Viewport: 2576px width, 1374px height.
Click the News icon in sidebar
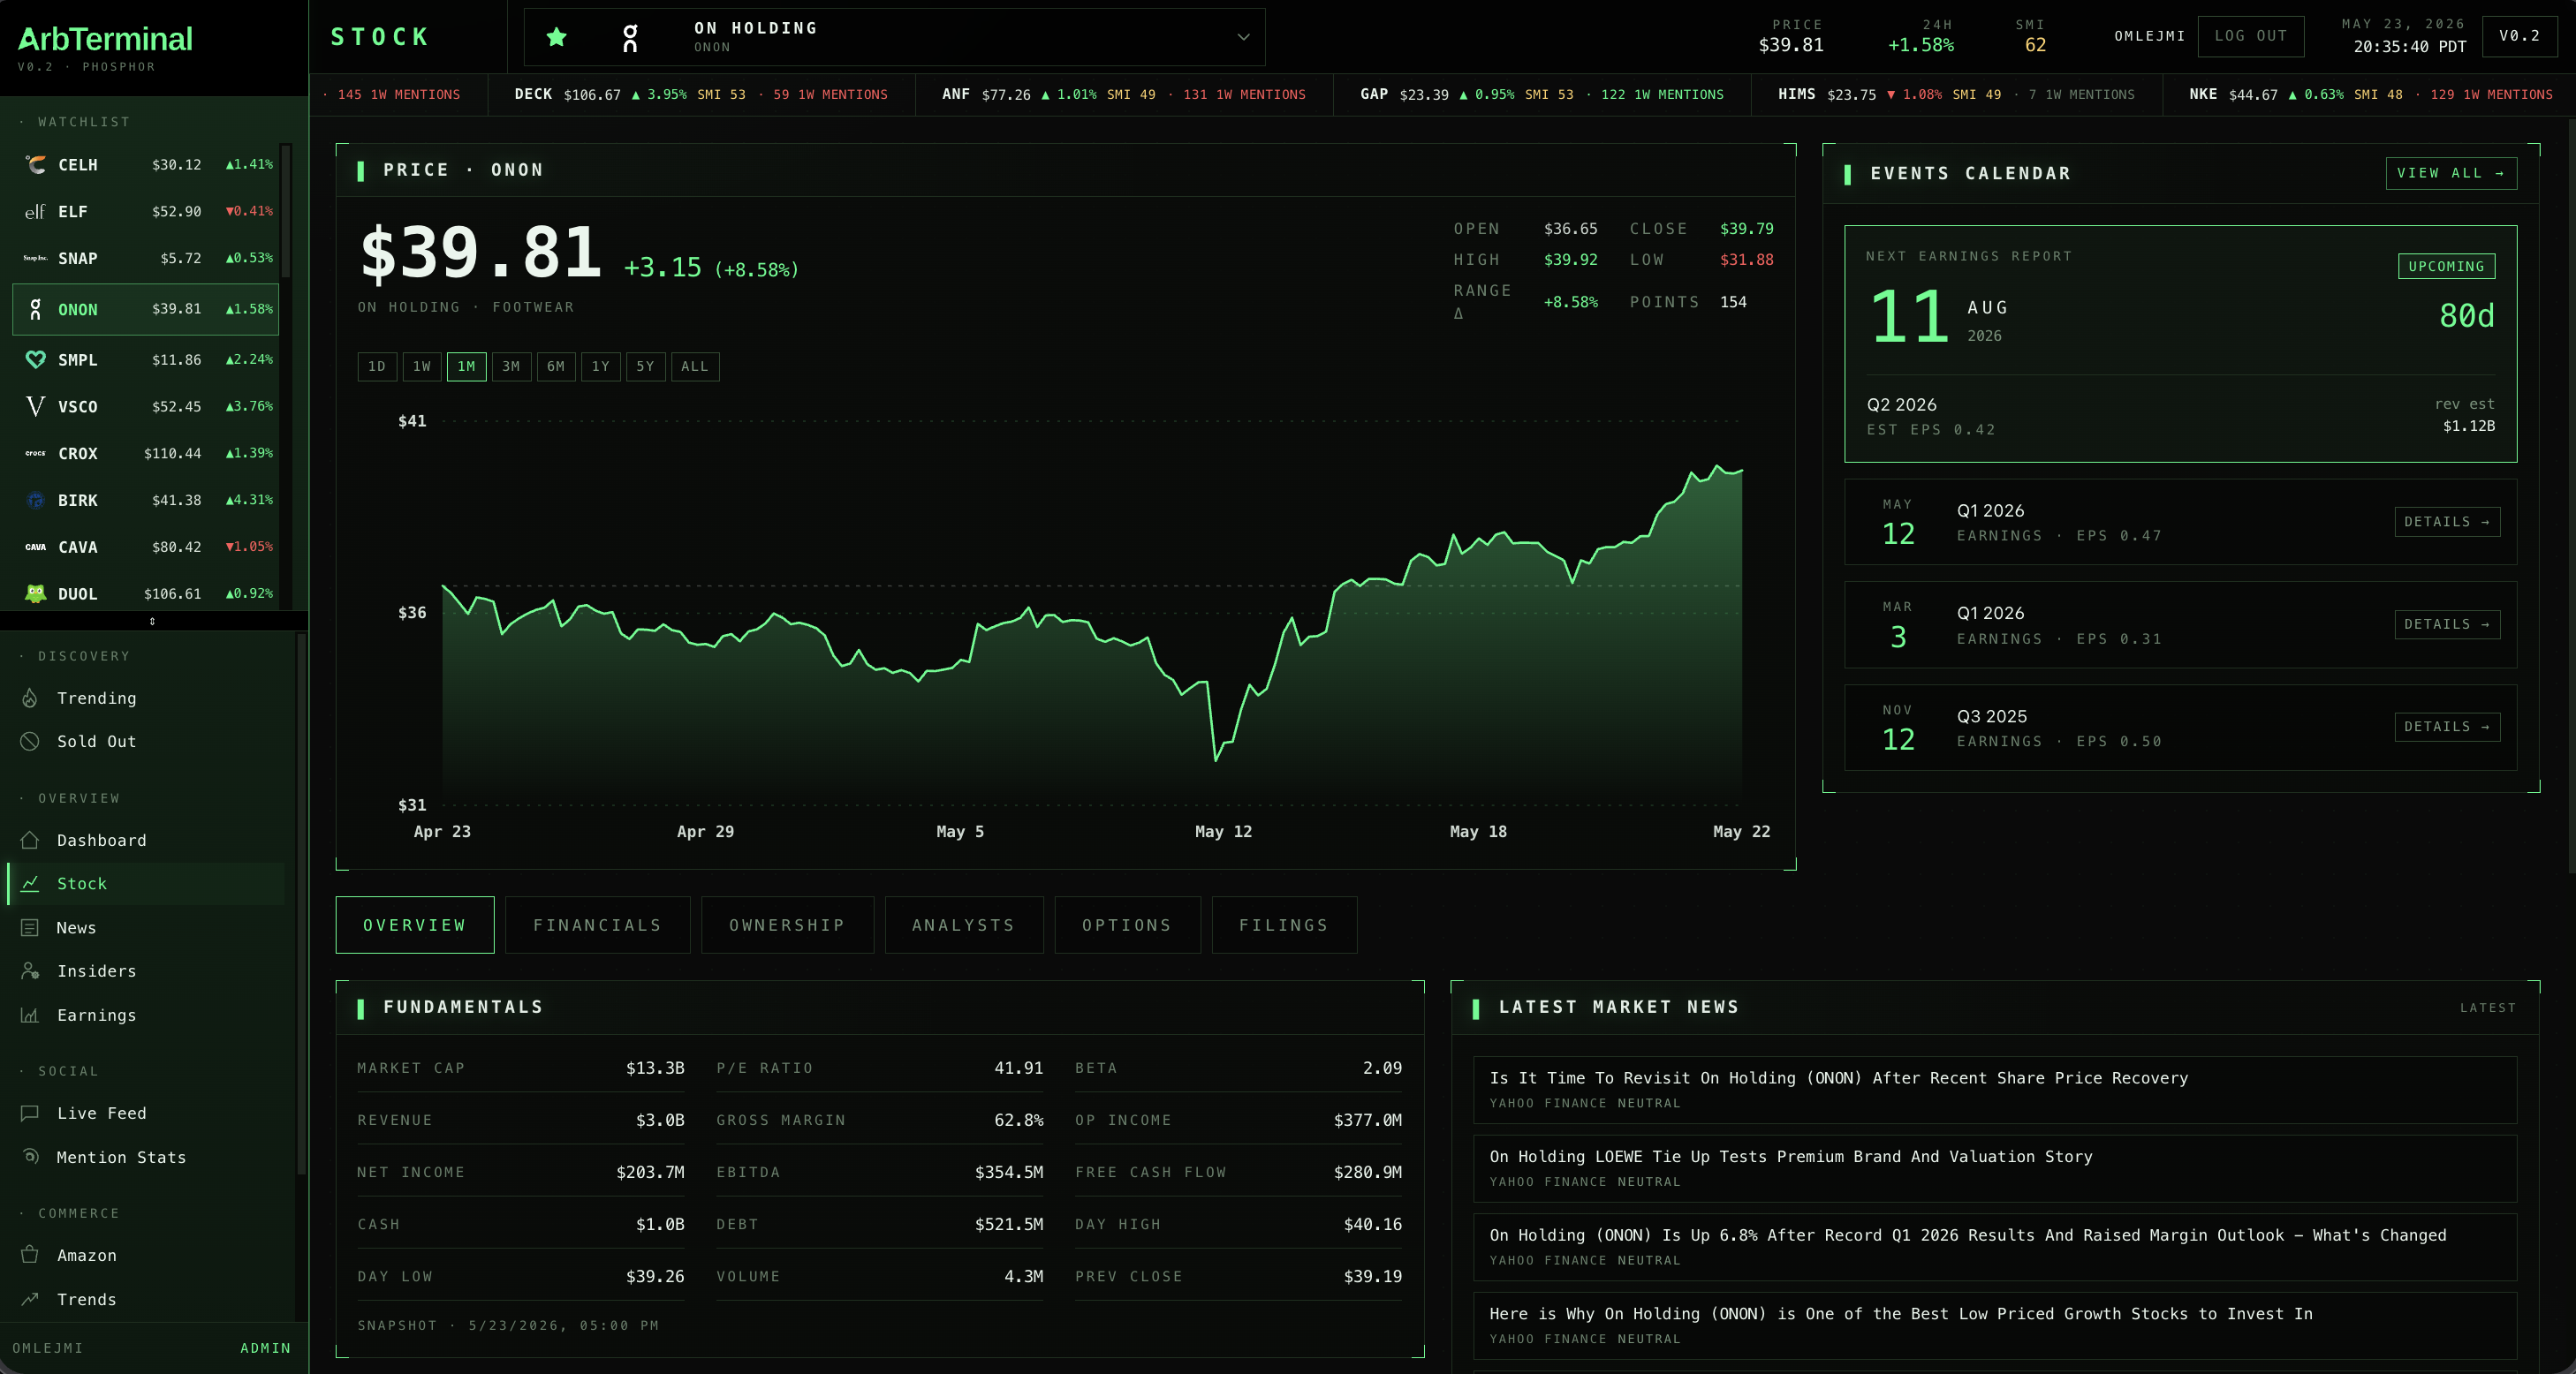pyautogui.click(x=30, y=927)
